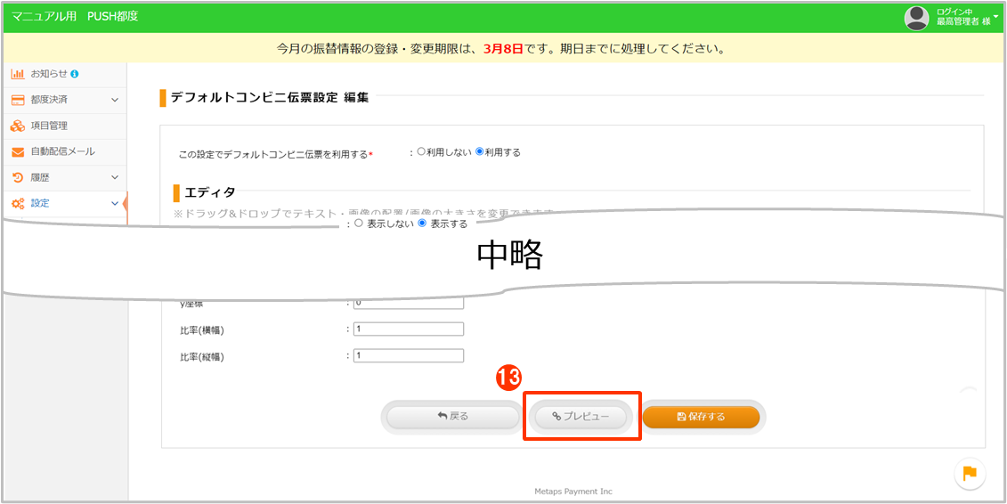This screenshot has width=1007, height=504.
Task: Open 項目管理 in the sidebar
Action: point(49,126)
